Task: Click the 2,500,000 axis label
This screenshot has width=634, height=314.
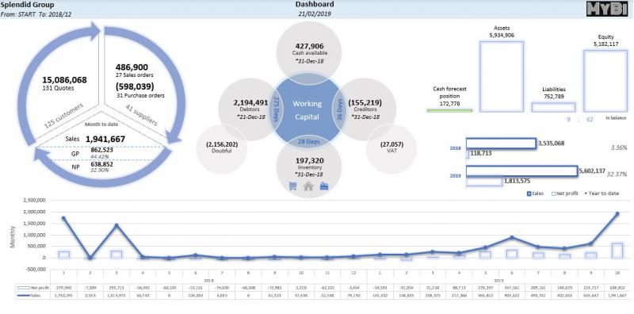Action: (35, 201)
